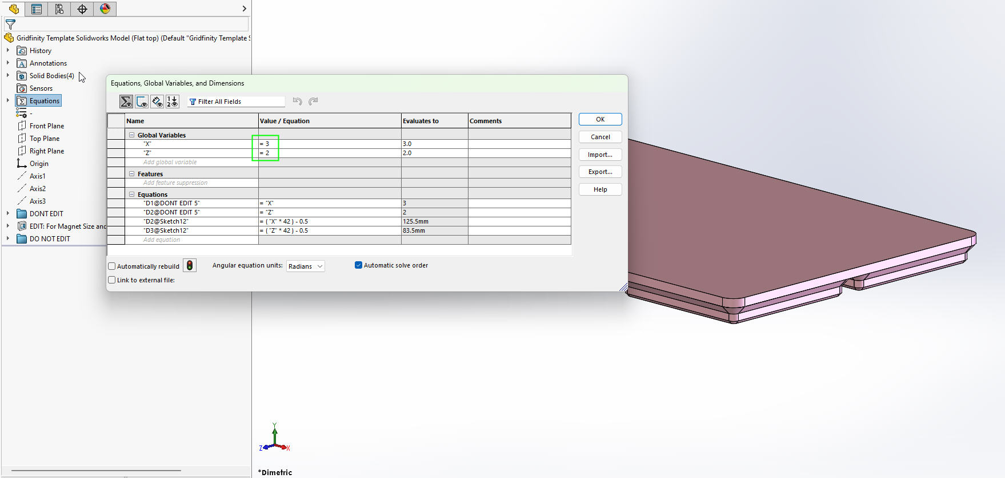The image size is (1005, 478).
Task: Select the Top Plane icon
Action: (x=22, y=139)
